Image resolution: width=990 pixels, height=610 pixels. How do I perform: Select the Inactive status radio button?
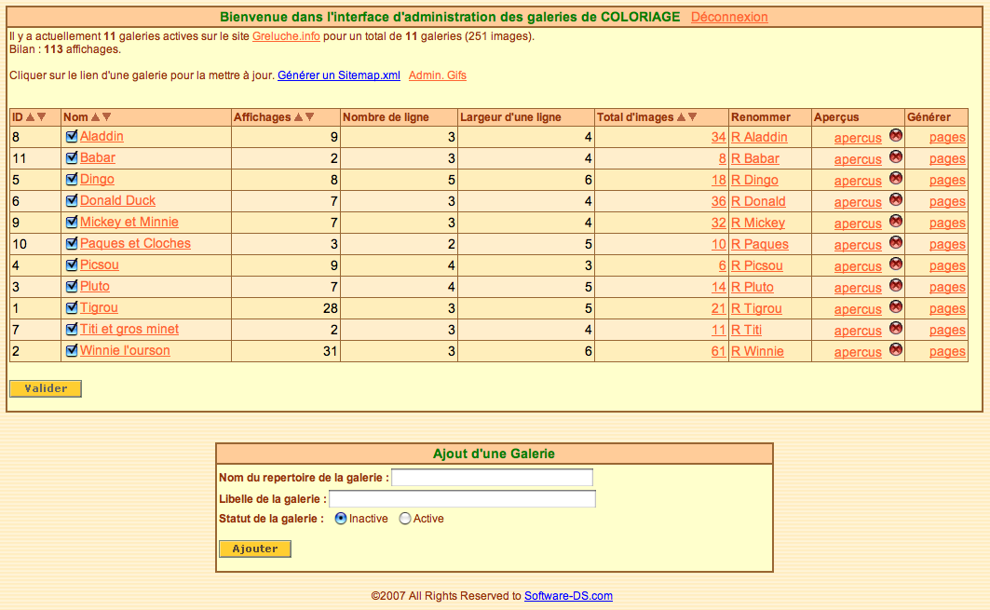click(x=341, y=519)
